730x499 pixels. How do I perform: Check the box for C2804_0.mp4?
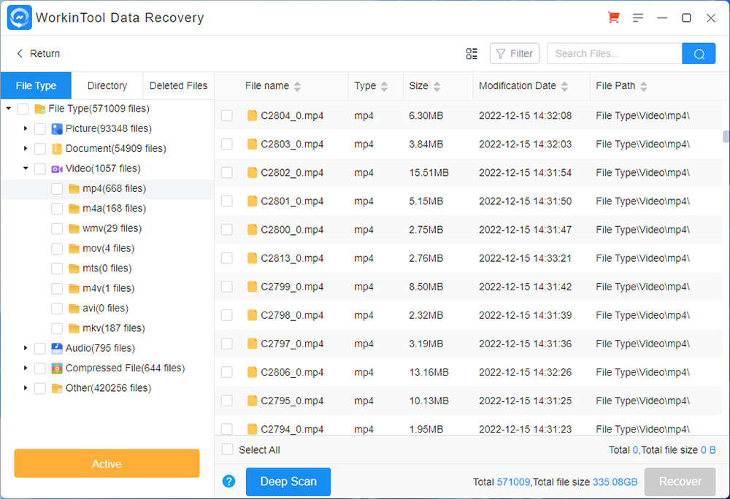pyautogui.click(x=227, y=115)
